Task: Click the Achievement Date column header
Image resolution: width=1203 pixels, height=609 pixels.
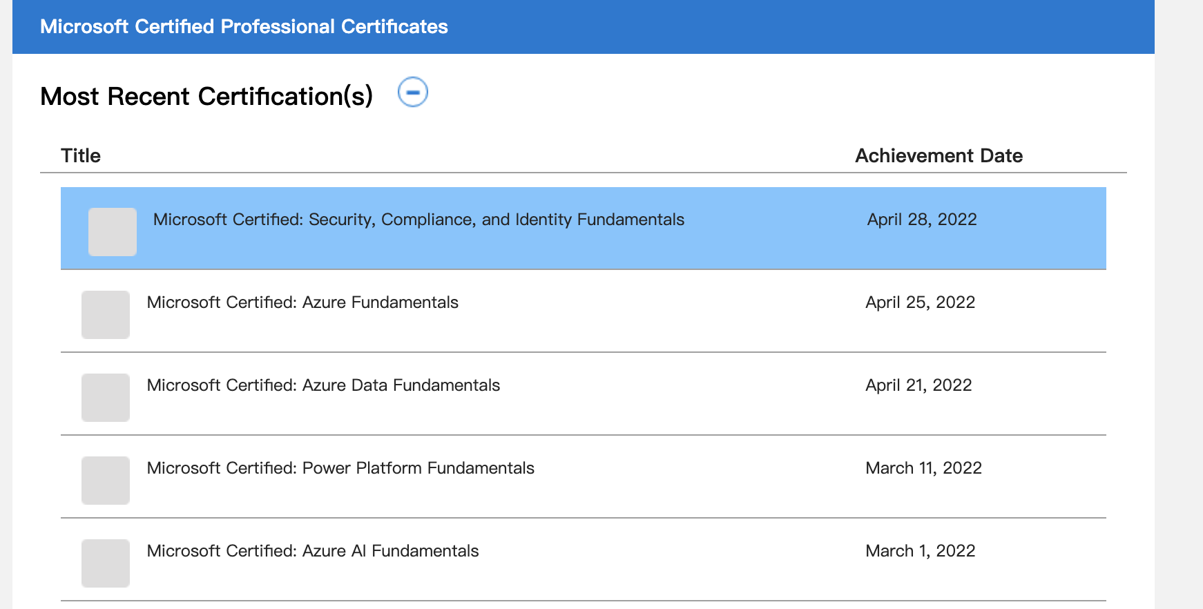Action: [x=939, y=155]
